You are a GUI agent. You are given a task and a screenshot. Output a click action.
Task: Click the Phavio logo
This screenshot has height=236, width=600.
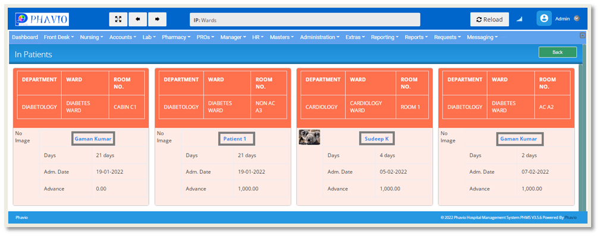pos(42,19)
